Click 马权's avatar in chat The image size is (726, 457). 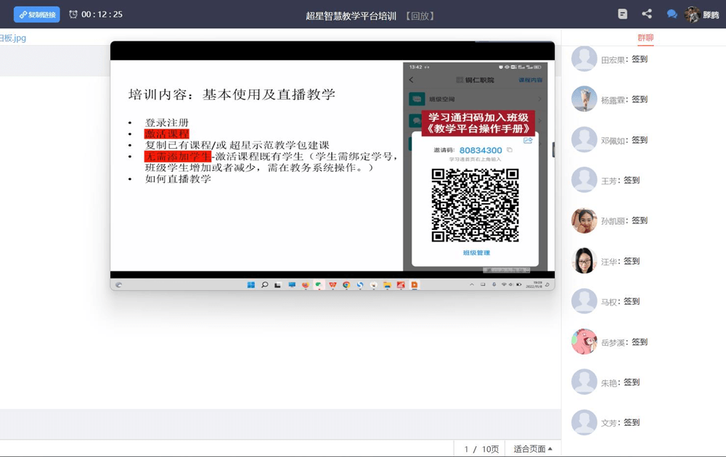pyautogui.click(x=584, y=301)
